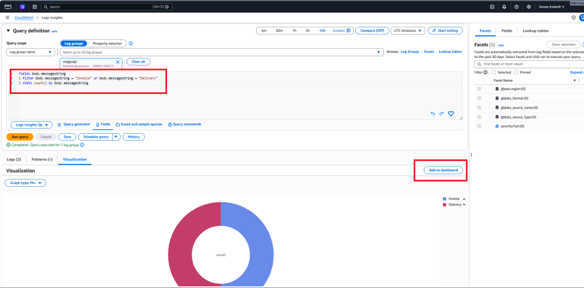Click the Add to dashboard button

pyautogui.click(x=443, y=170)
